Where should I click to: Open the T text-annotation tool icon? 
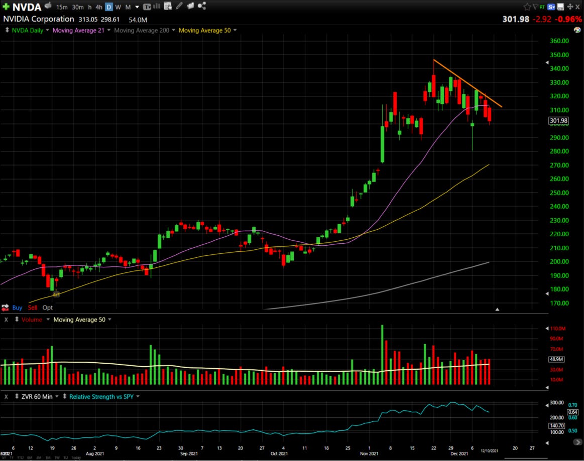click(x=147, y=7)
